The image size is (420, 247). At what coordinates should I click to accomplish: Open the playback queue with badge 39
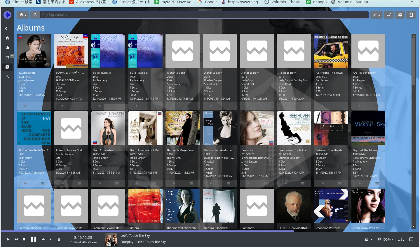(7, 57)
